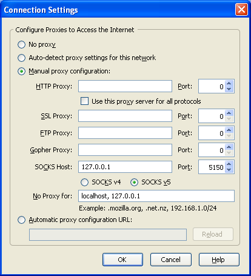The height and width of the screenshot is (276, 251).
Task: Increase the Gopher Proxy port value
Action: tap(229, 147)
